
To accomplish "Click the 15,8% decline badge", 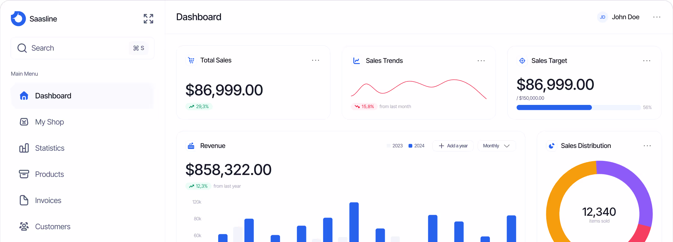I will click(x=364, y=106).
